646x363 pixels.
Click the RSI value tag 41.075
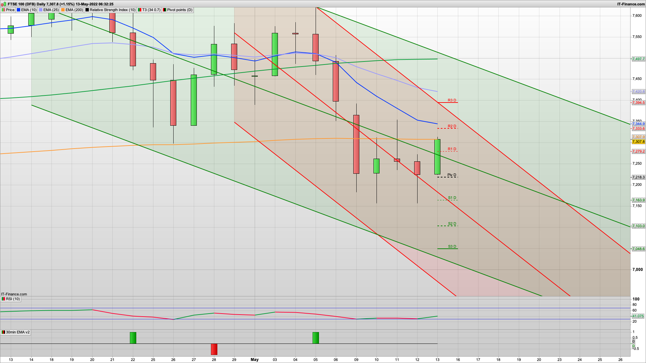[x=638, y=316]
